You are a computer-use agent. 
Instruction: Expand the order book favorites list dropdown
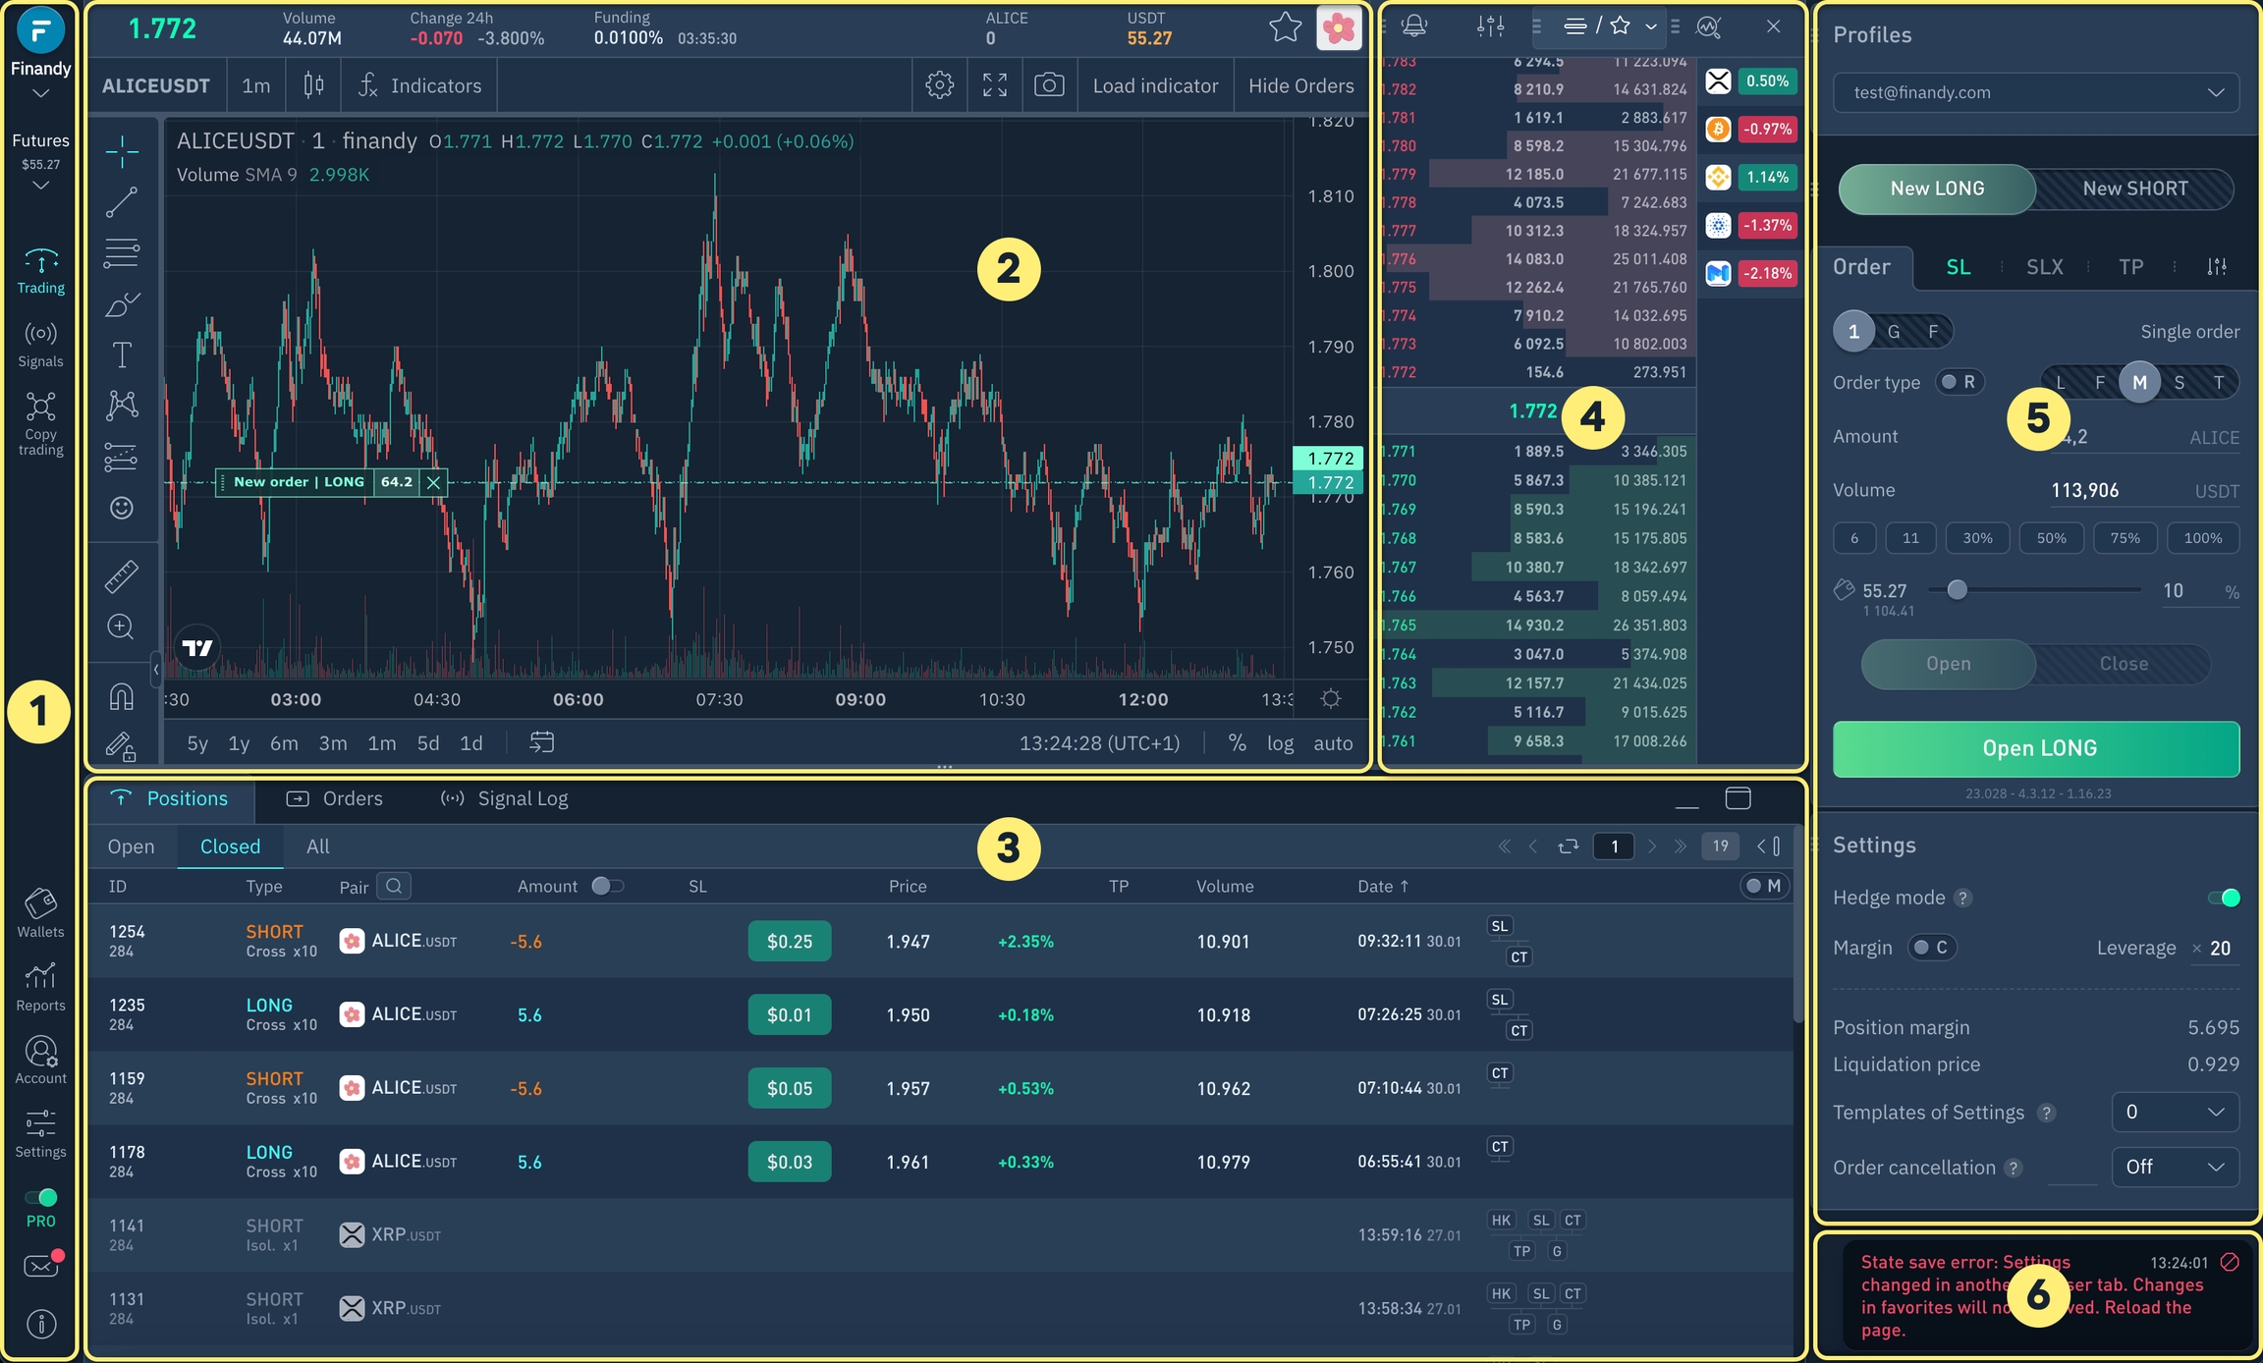[x=1651, y=27]
